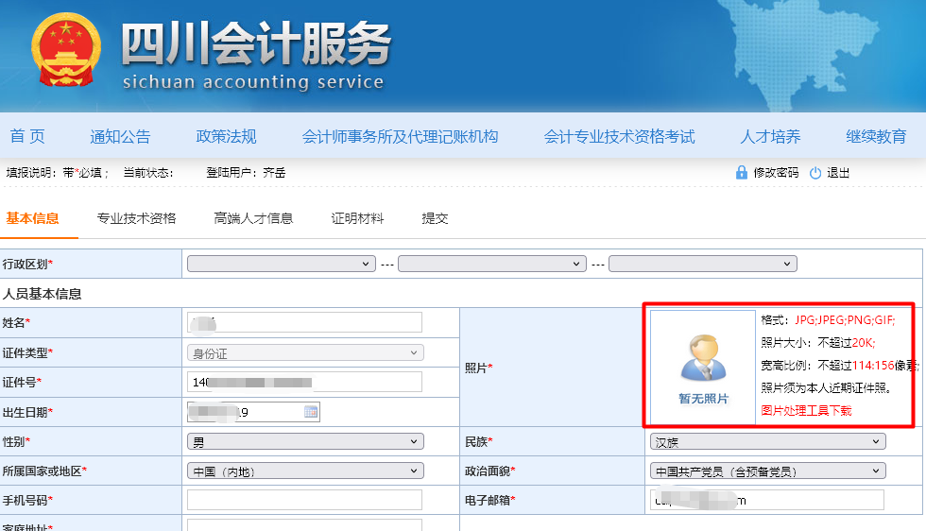Click the 家庭地址 input field
Viewport: 926px width, 531px height.
(304, 525)
